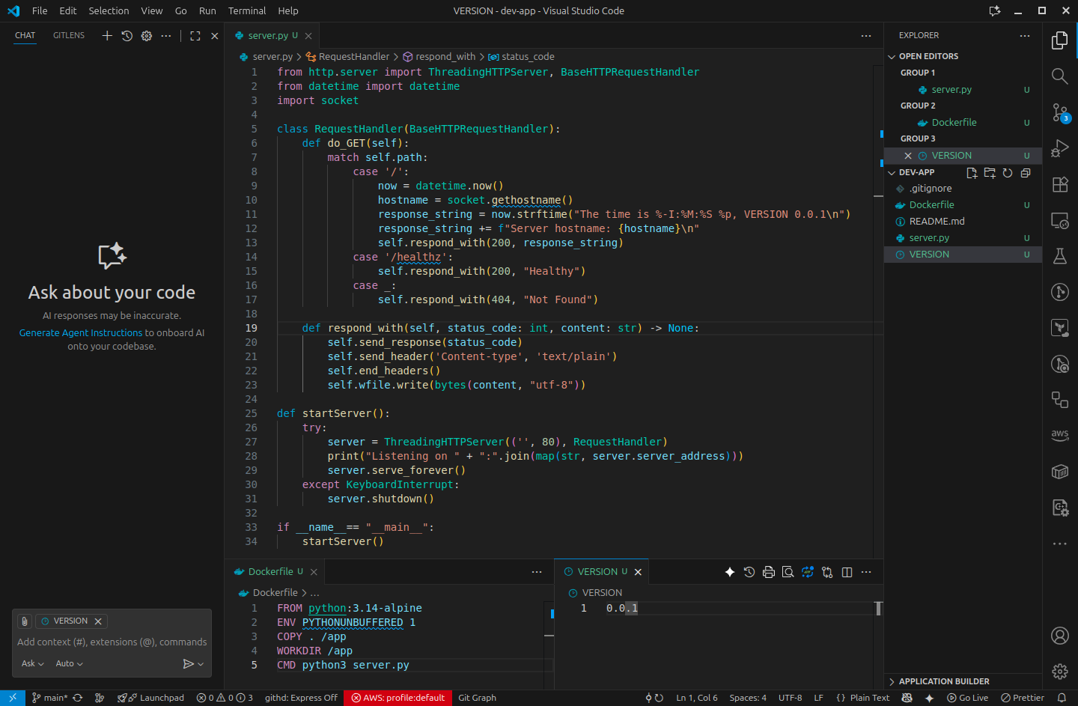Image resolution: width=1078 pixels, height=706 pixels.
Task: Open .gitignore in the explorer
Action: (x=963, y=189)
